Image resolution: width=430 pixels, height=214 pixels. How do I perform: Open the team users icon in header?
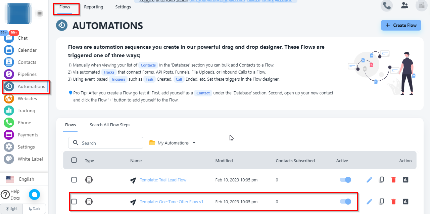click(404, 6)
